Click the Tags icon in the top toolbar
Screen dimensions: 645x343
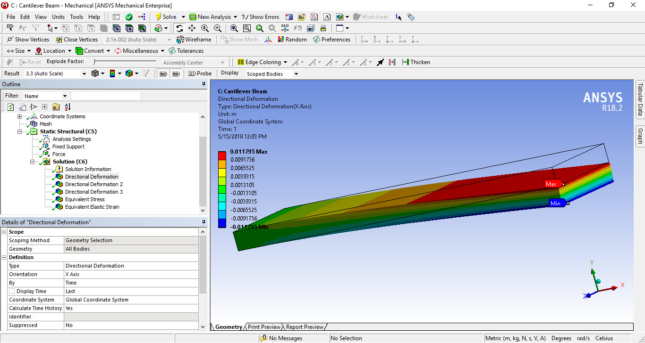click(411, 16)
